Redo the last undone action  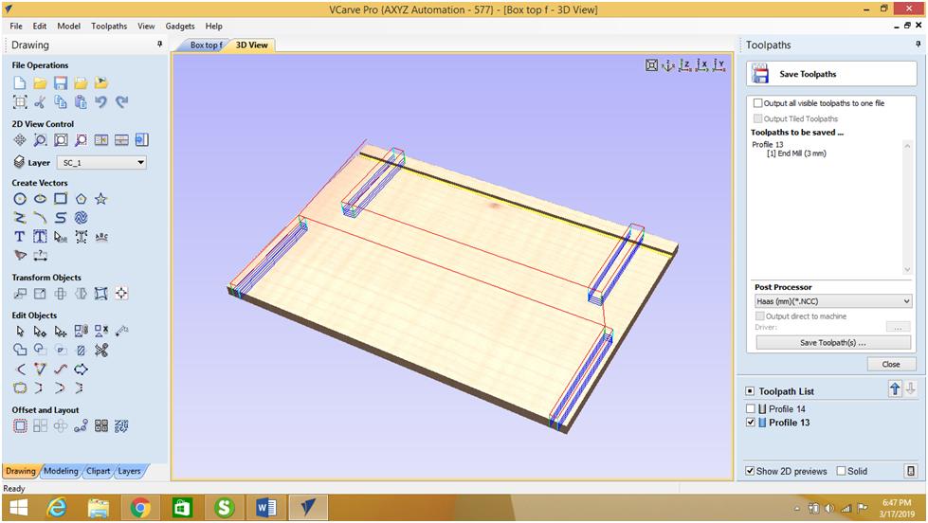coord(121,101)
